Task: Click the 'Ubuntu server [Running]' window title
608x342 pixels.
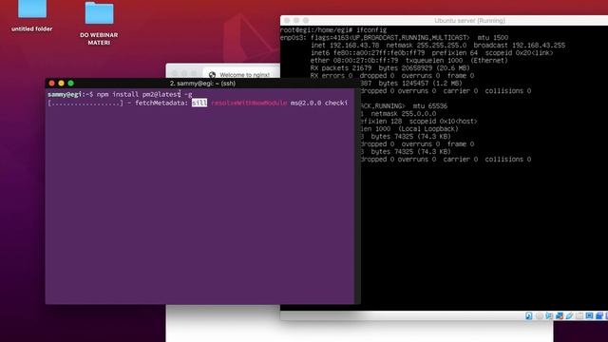Action: pos(469,21)
